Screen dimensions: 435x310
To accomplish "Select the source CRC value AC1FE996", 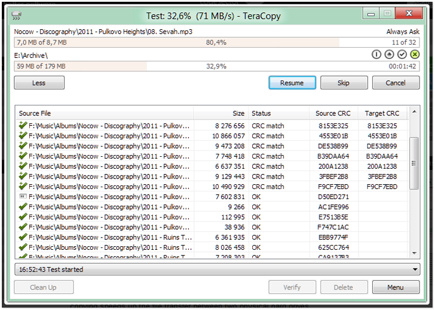I will tap(333, 207).
